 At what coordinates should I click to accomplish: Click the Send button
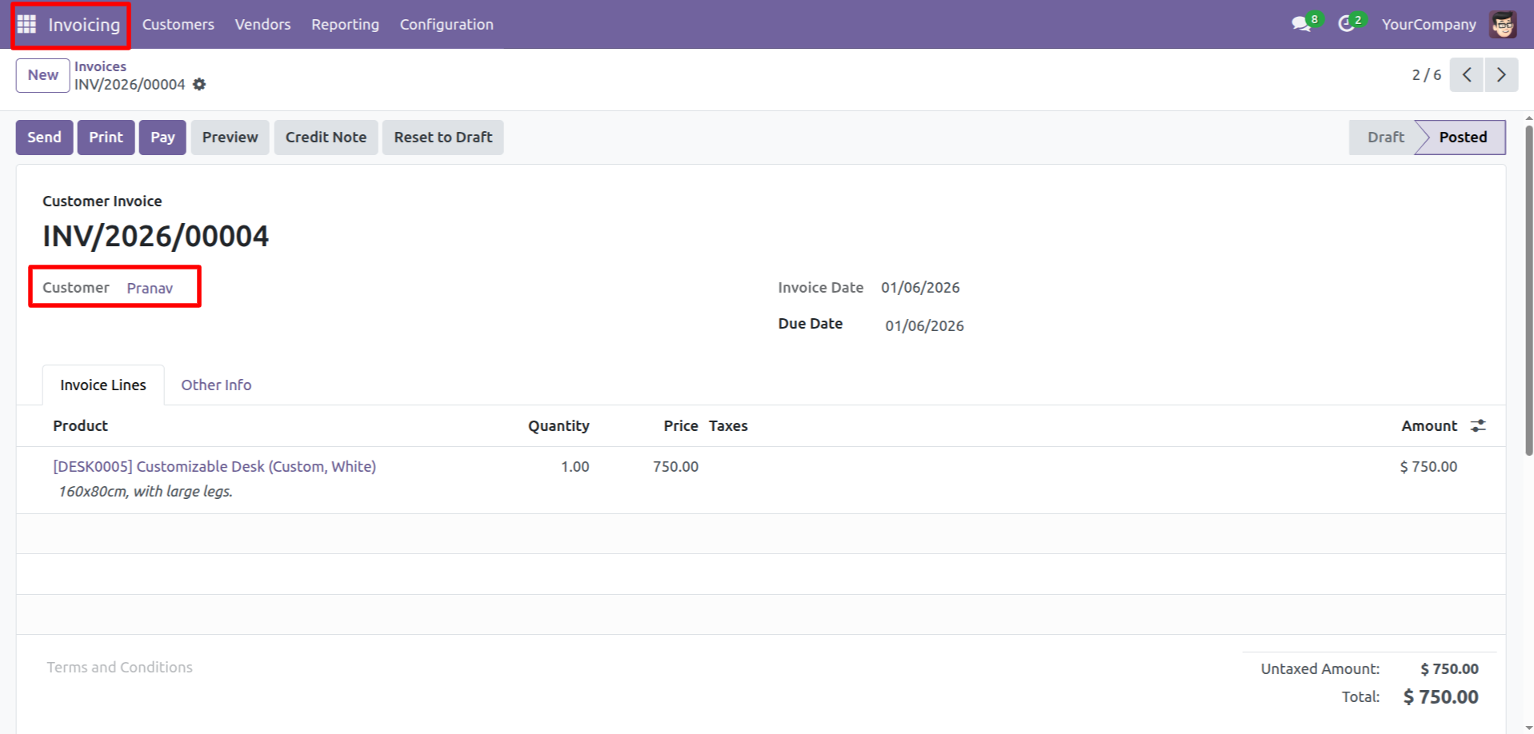(44, 138)
